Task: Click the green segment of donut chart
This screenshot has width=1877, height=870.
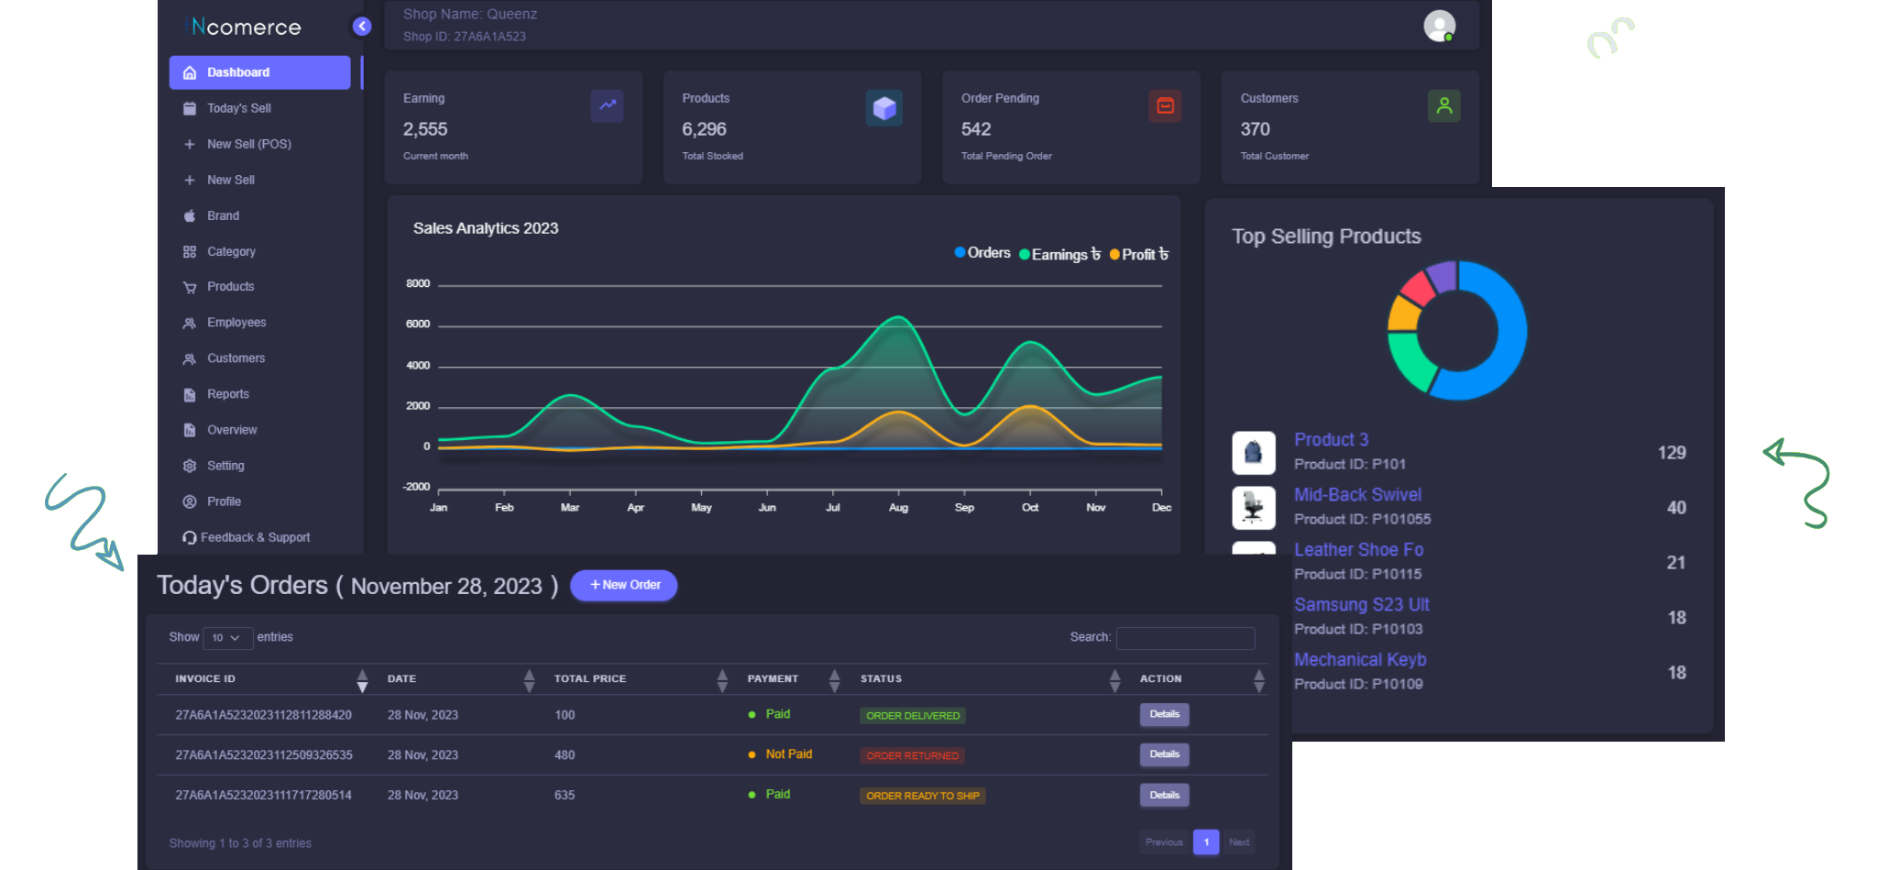Action: 1409,360
